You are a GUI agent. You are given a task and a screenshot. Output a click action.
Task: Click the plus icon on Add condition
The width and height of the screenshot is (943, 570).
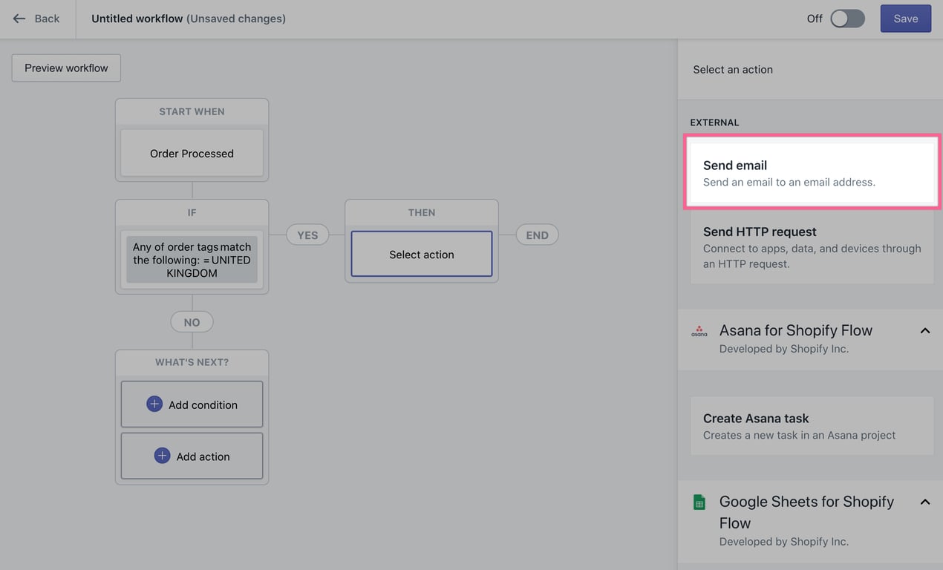pyautogui.click(x=154, y=404)
